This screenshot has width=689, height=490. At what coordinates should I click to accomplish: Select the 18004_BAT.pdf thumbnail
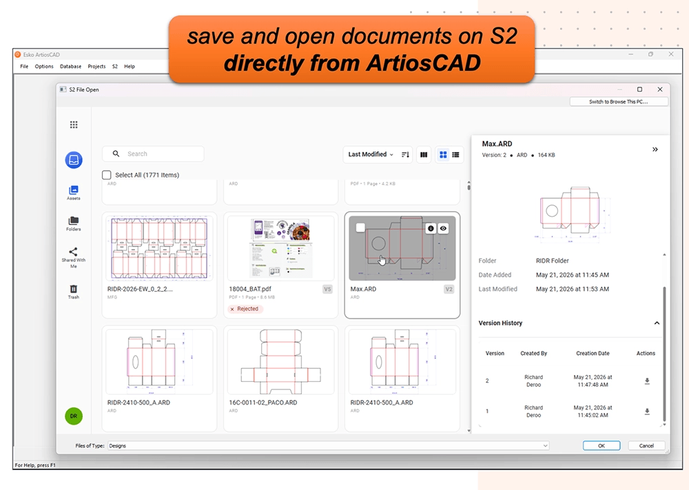coord(281,248)
